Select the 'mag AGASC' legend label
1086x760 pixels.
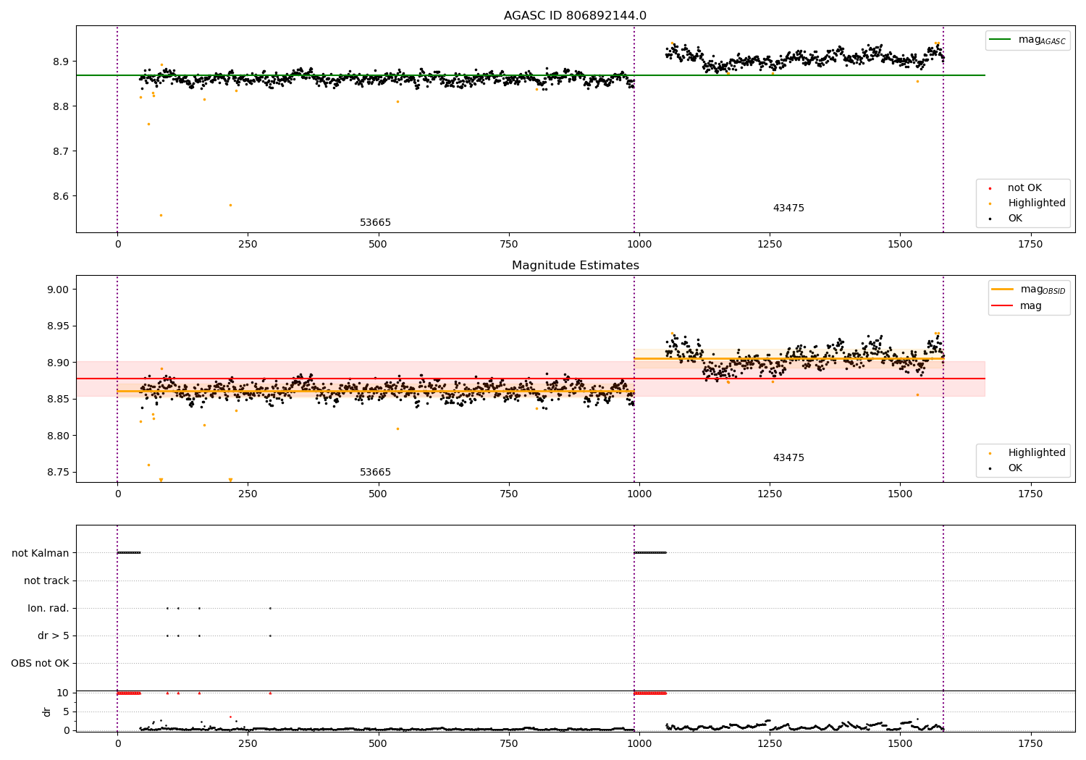click(1042, 40)
